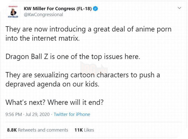Click "What's next? Where will it end?" text
The height and width of the screenshot is (139, 188).
point(54,102)
